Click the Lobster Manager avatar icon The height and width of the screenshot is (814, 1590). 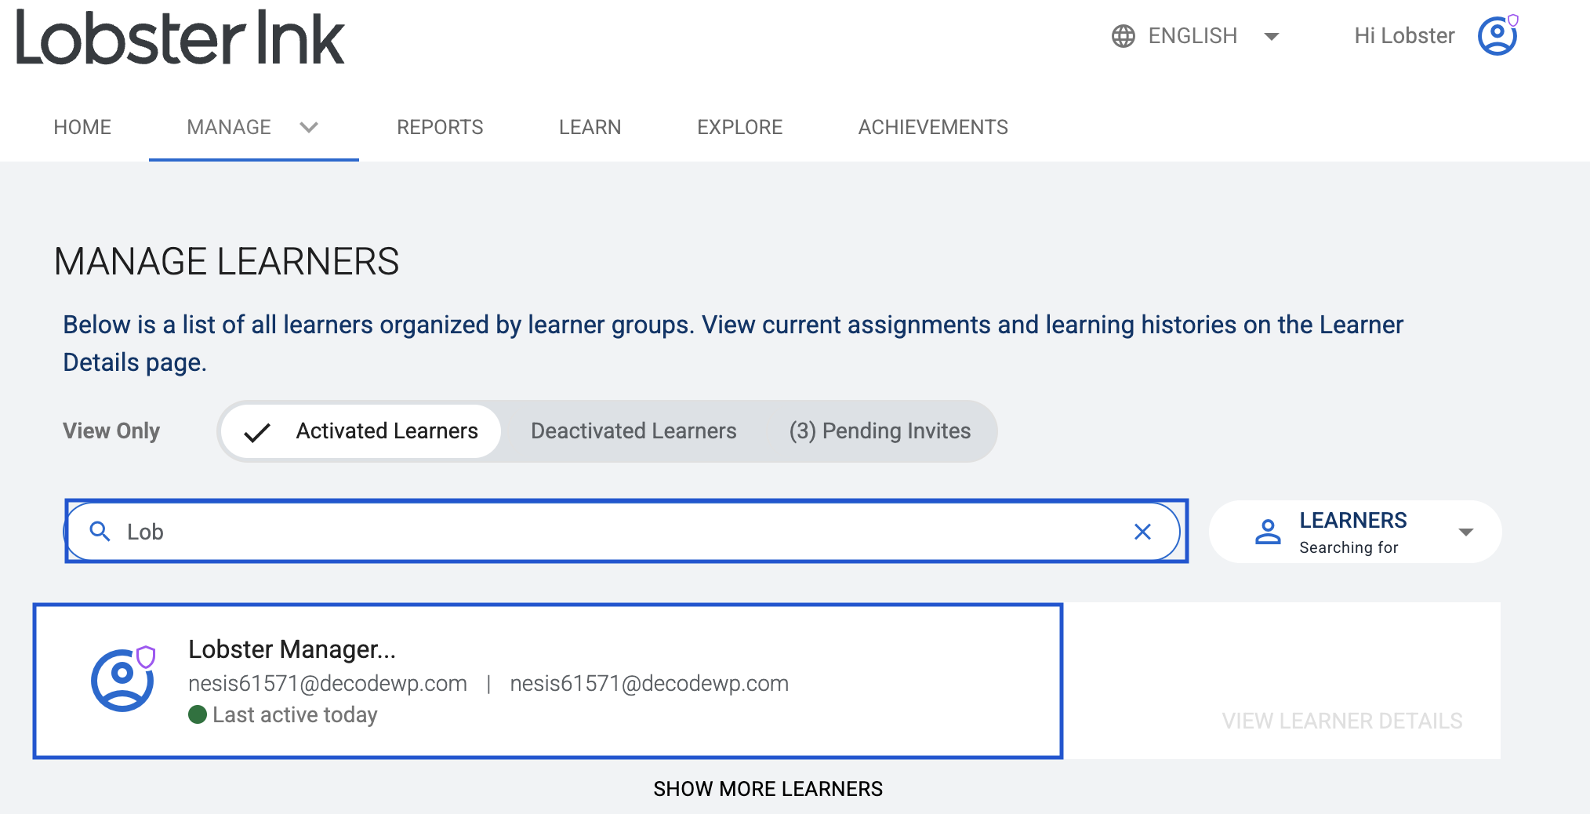pyautogui.click(x=123, y=679)
